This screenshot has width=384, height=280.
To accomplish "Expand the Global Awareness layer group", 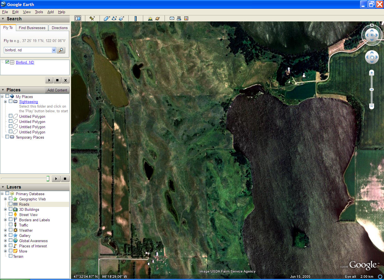I will [x=5, y=240].
